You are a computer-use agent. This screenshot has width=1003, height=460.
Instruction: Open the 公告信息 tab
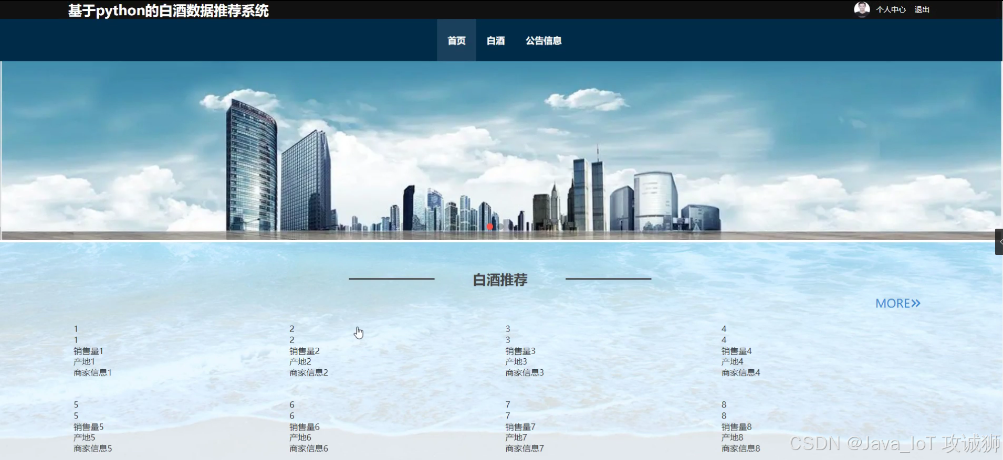click(544, 40)
